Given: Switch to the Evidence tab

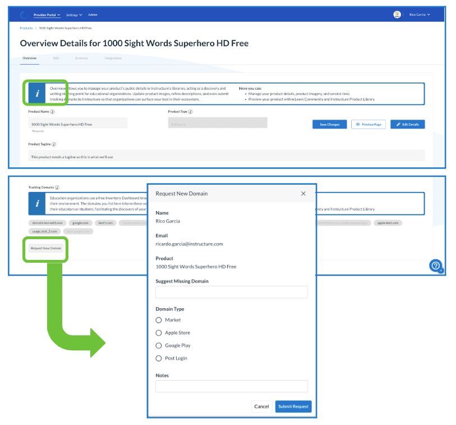Looking at the screenshot, I should pos(81,58).
